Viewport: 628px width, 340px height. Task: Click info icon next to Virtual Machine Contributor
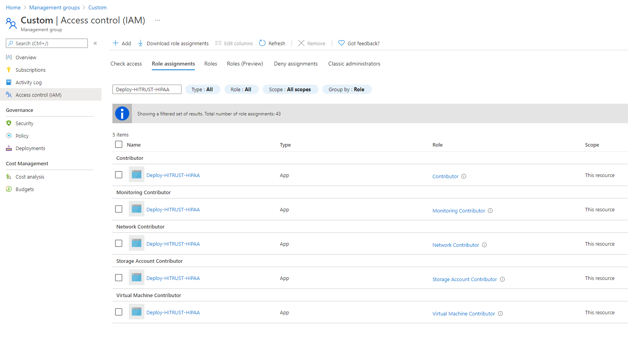pos(500,313)
